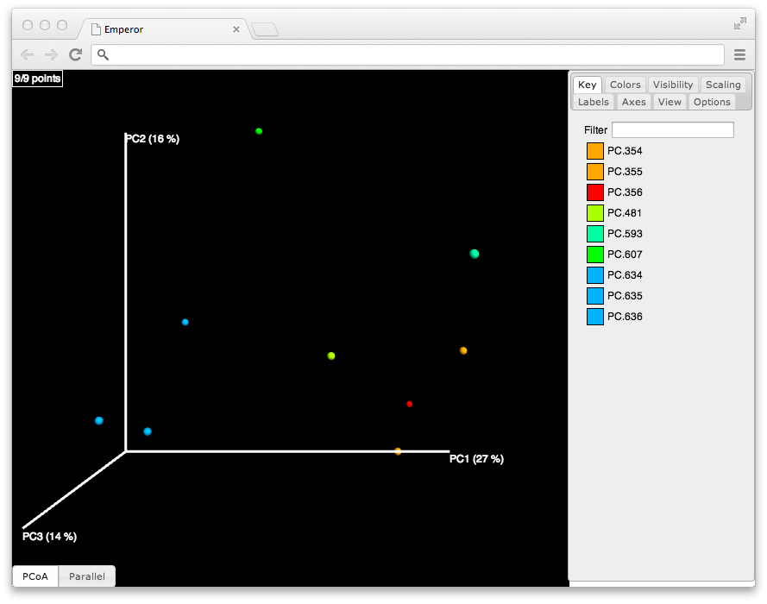This screenshot has width=767, height=604.
Task: Click the red swatch for PC.356
Action: (x=594, y=192)
